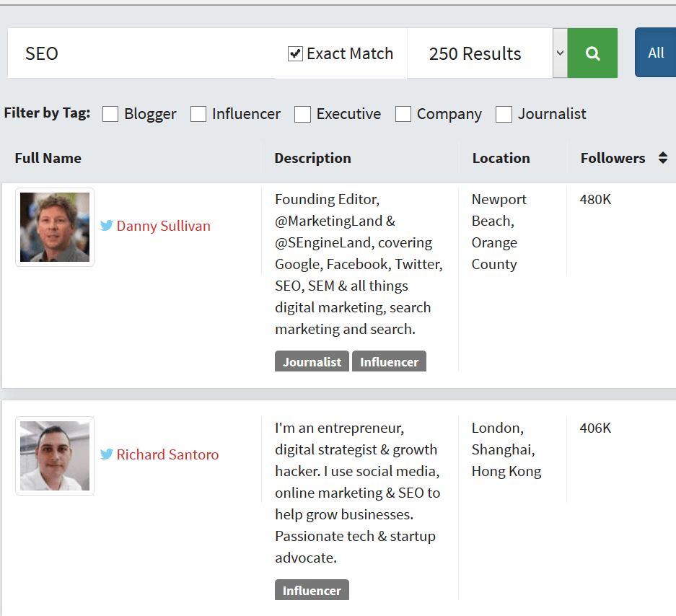
Task: Open Danny Sullivan's profile link
Action: (163, 226)
